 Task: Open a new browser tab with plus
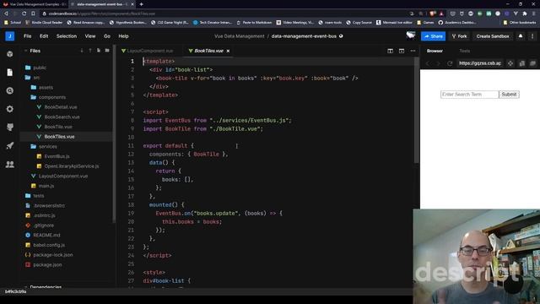pyautogui.click(x=141, y=4)
